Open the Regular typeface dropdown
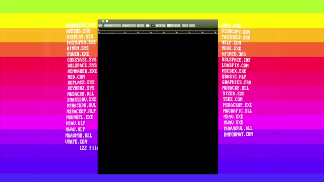The image size is (324, 182). (129, 26)
